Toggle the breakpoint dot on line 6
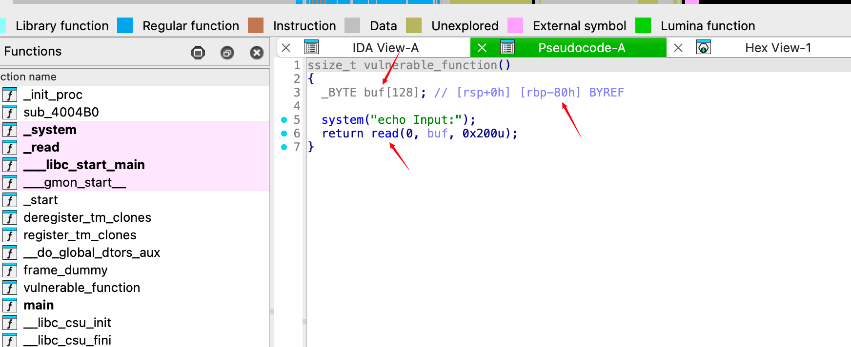The image size is (851, 347). click(x=284, y=134)
